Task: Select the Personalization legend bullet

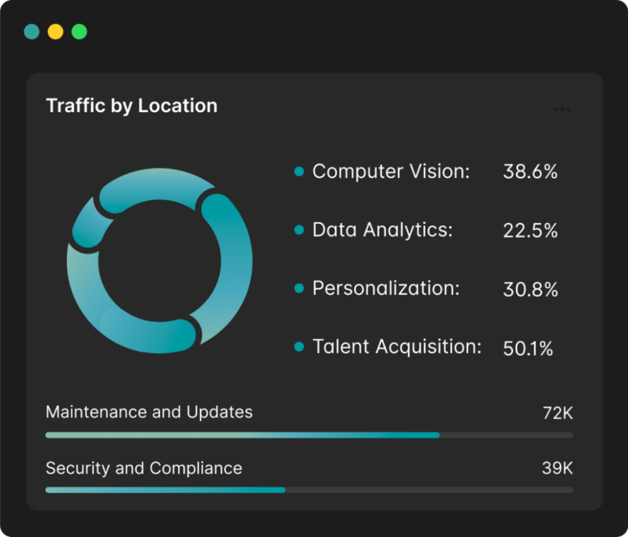Action: [299, 287]
